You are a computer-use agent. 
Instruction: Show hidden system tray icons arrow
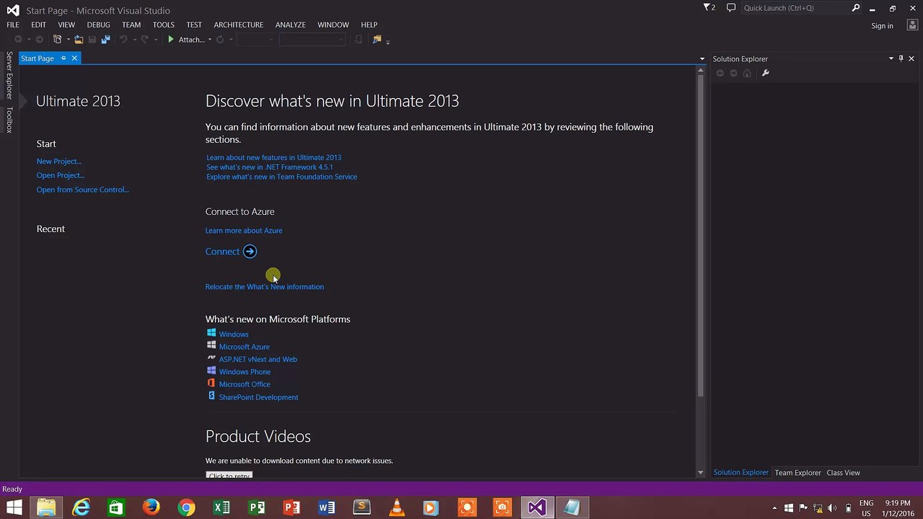pos(774,507)
